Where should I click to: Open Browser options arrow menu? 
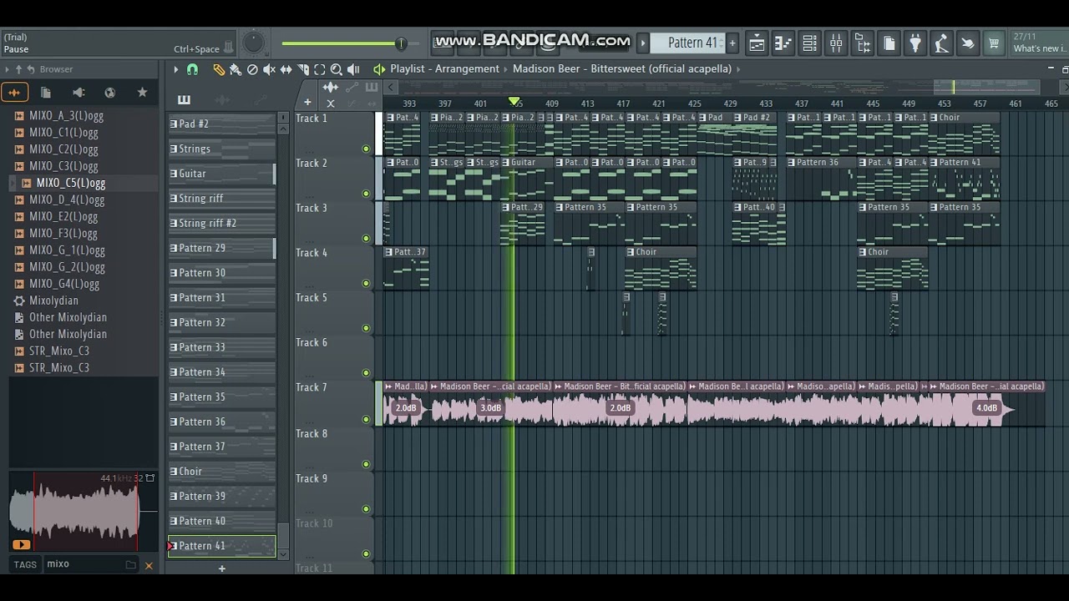tap(7, 69)
